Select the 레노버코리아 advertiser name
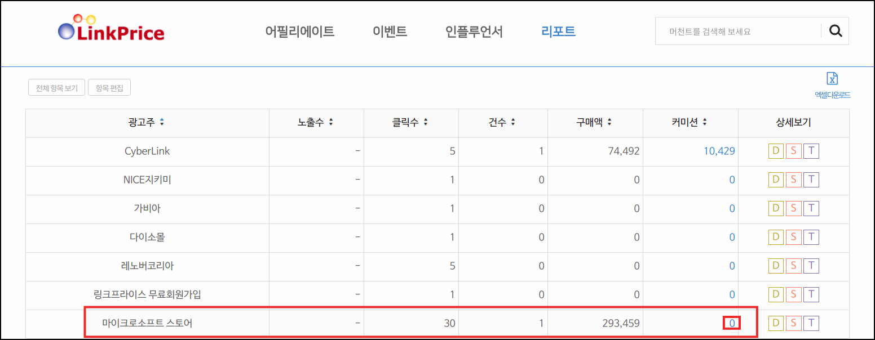This screenshot has width=875, height=340. pyautogui.click(x=147, y=266)
